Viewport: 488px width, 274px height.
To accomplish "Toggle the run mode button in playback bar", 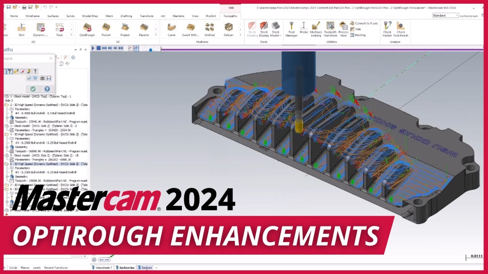I will pos(136,48).
